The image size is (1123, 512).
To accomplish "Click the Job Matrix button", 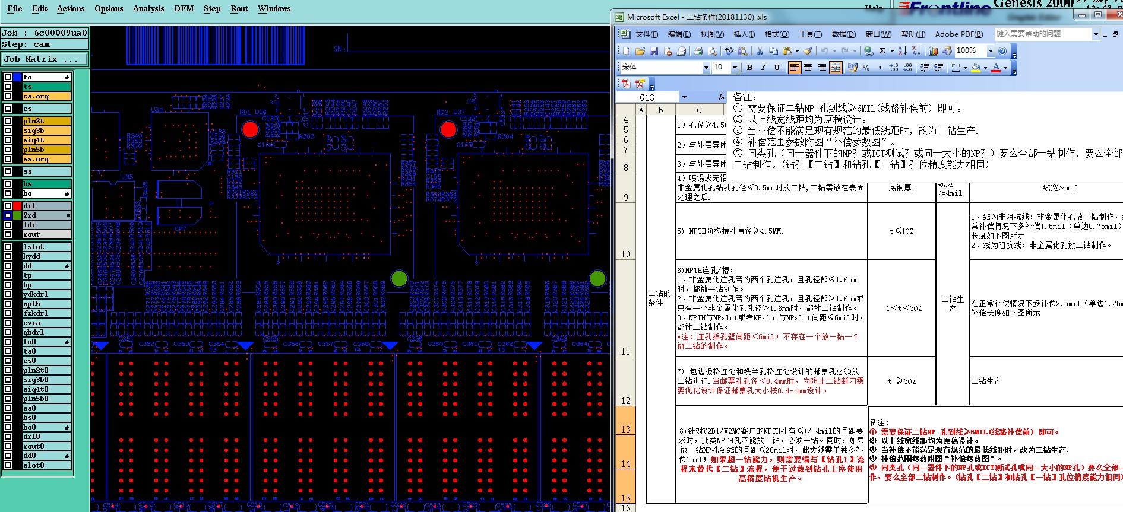I will [x=45, y=59].
